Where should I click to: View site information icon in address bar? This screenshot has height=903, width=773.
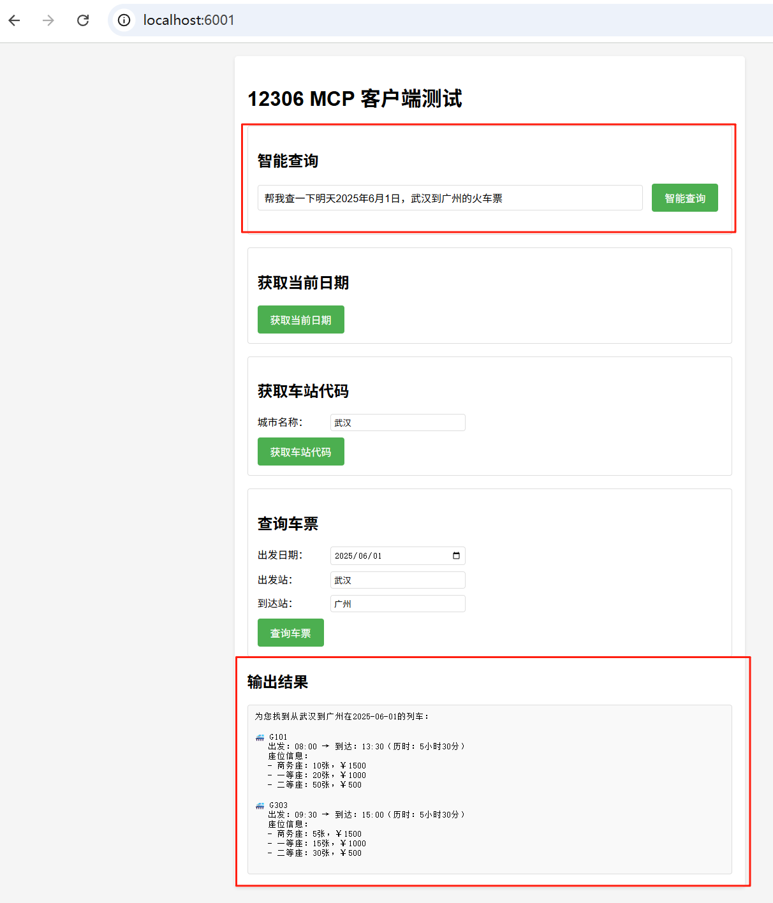pyautogui.click(x=124, y=20)
